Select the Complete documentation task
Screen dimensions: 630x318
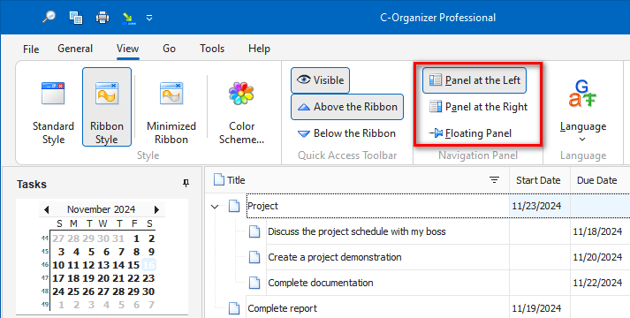click(321, 283)
